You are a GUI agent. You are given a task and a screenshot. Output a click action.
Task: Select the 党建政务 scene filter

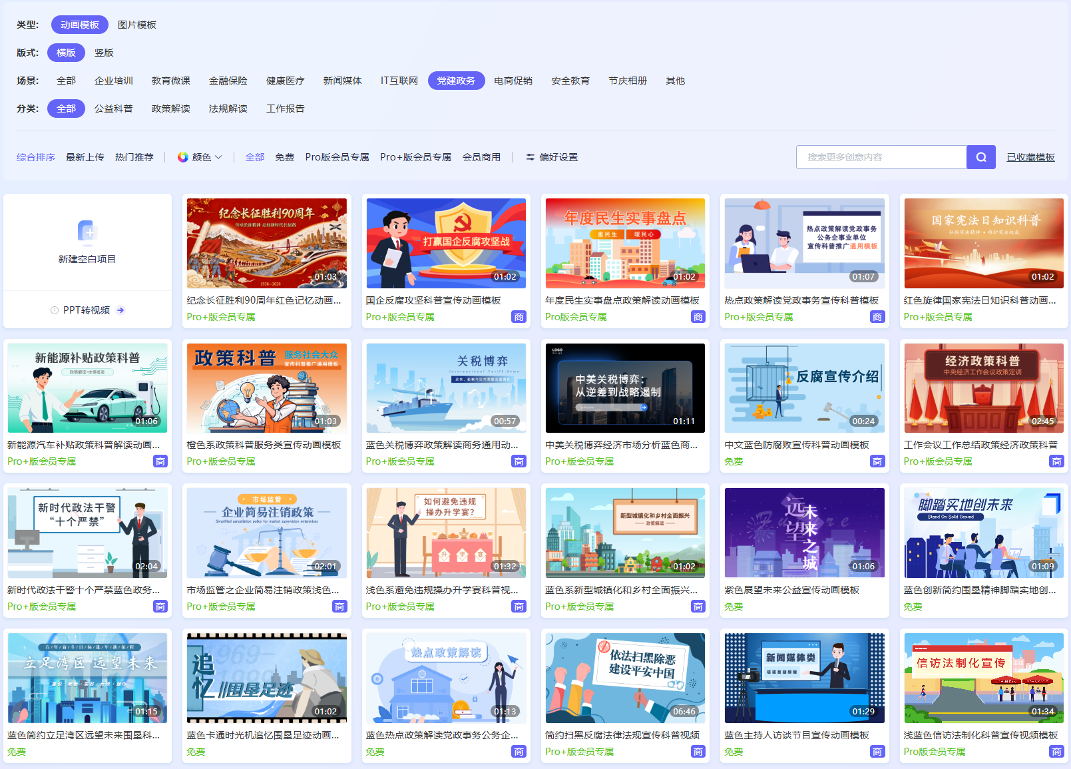456,81
